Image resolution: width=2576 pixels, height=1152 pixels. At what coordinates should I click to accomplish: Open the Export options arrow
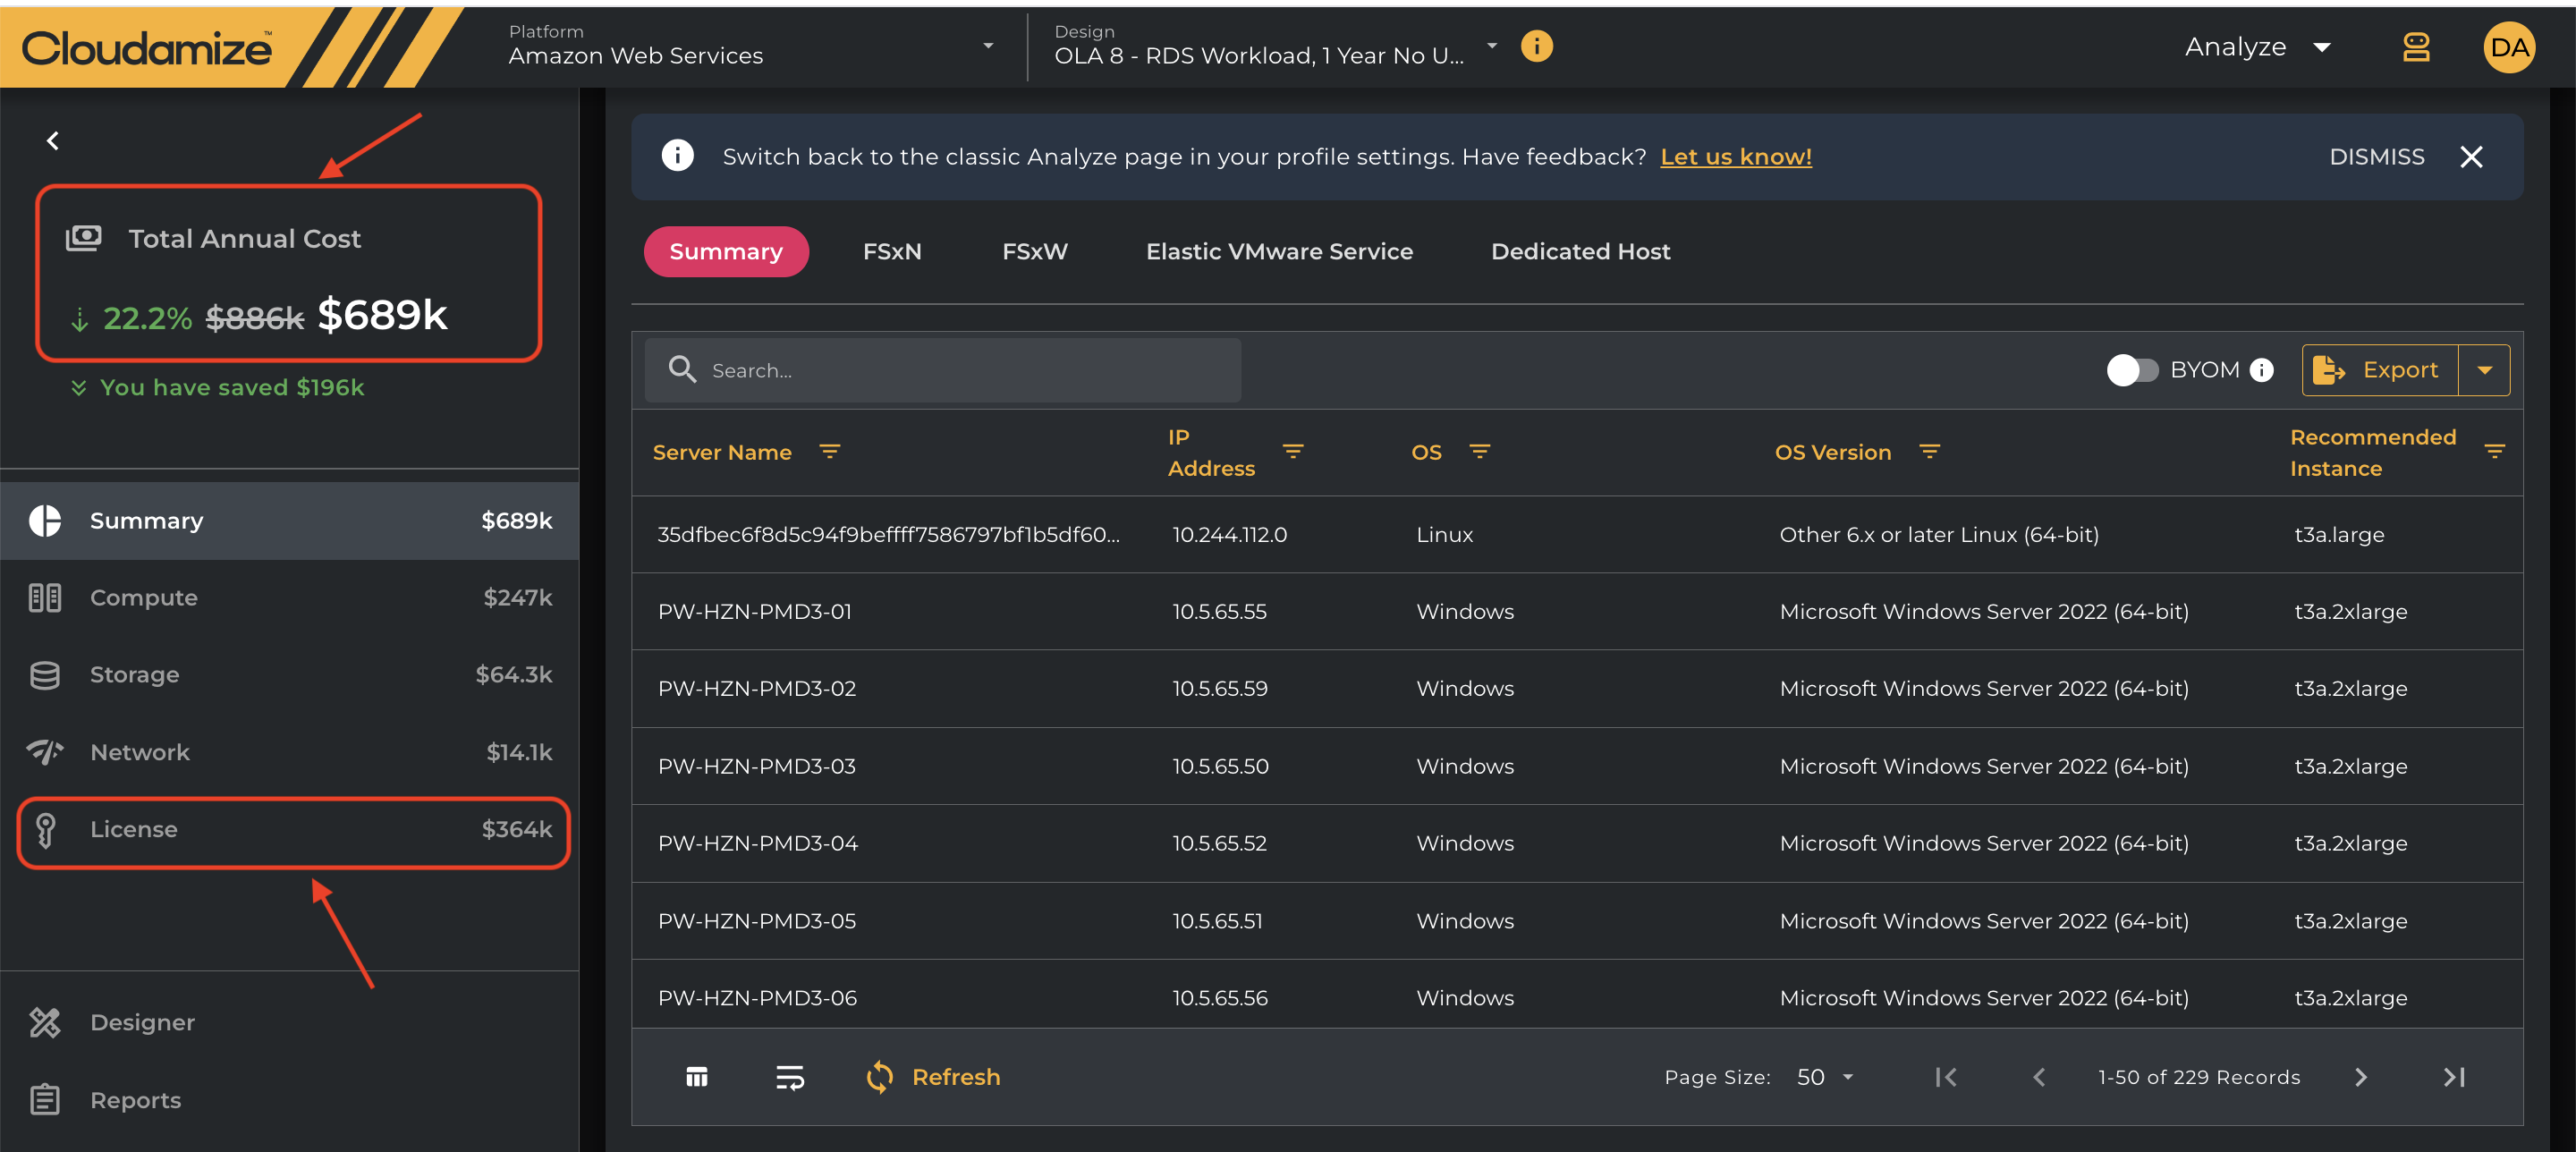point(2484,370)
